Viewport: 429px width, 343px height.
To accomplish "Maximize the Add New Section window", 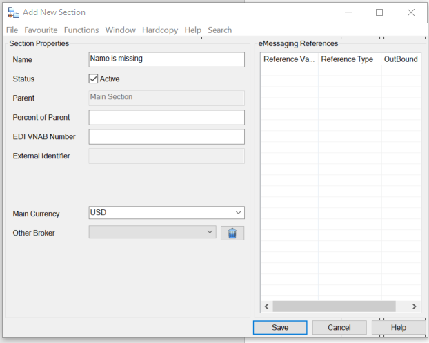I will pos(379,12).
